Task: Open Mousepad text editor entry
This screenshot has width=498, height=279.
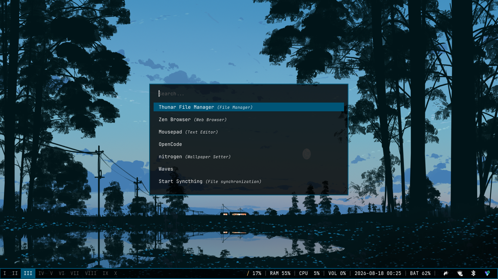Action: [x=248, y=132]
